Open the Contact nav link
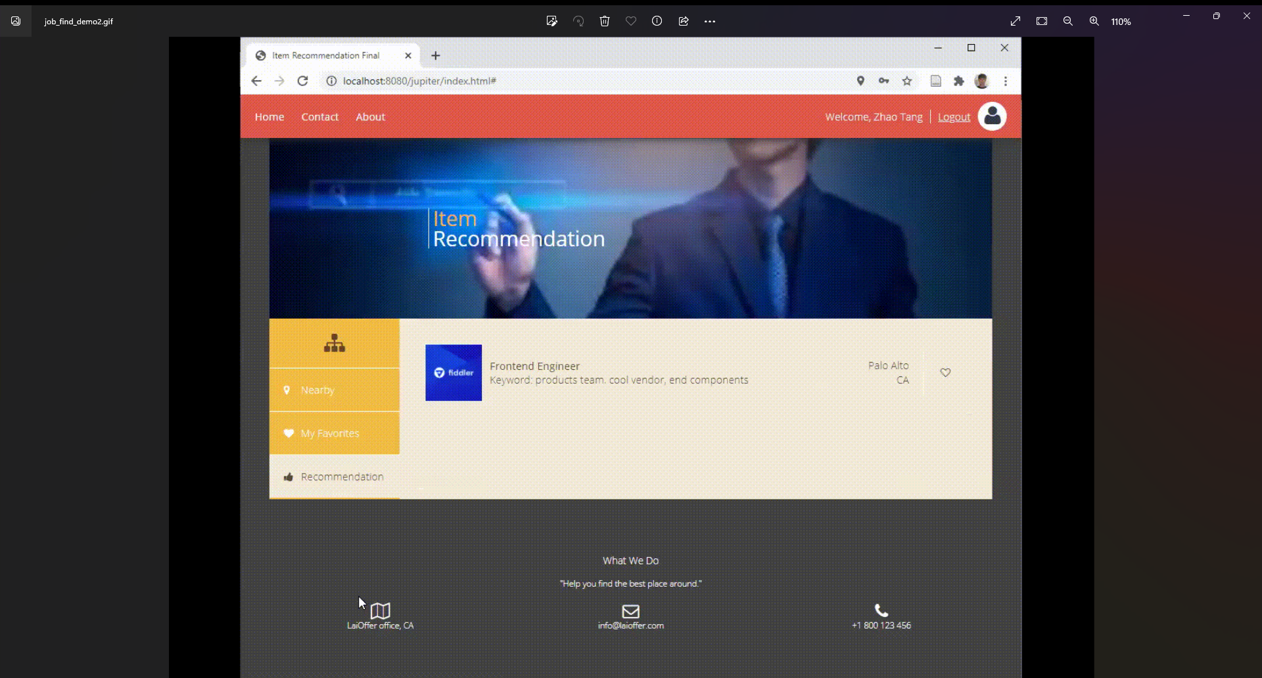 [319, 117]
